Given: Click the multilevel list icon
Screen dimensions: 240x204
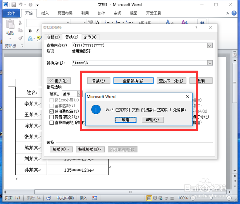Looking at the screenshot, I should point(129,22).
